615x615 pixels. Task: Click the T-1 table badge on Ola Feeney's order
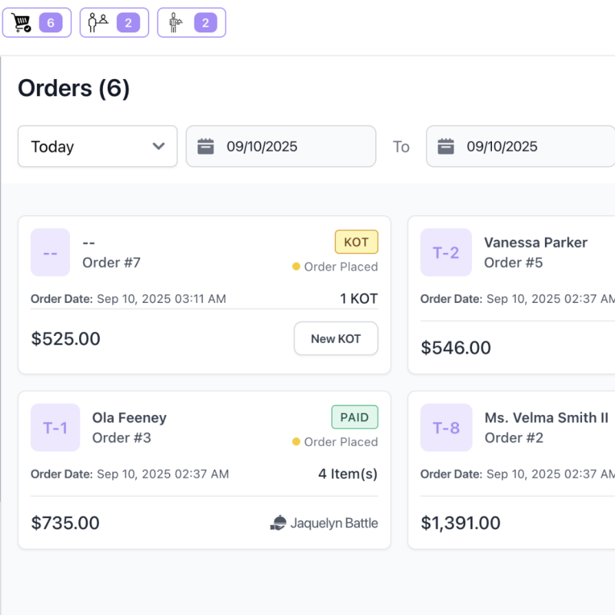point(55,427)
